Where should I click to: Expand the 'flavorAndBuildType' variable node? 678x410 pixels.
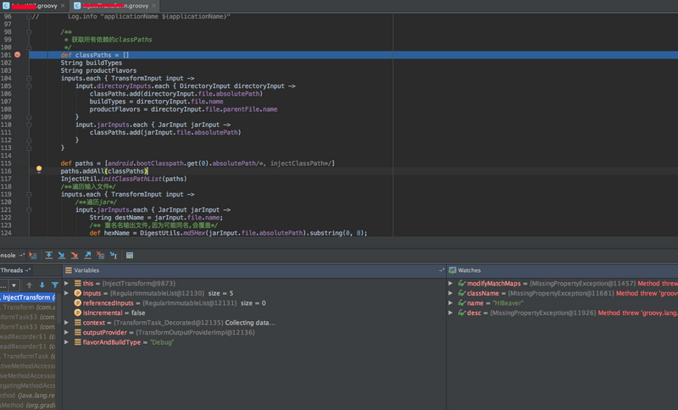pos(67,341)
